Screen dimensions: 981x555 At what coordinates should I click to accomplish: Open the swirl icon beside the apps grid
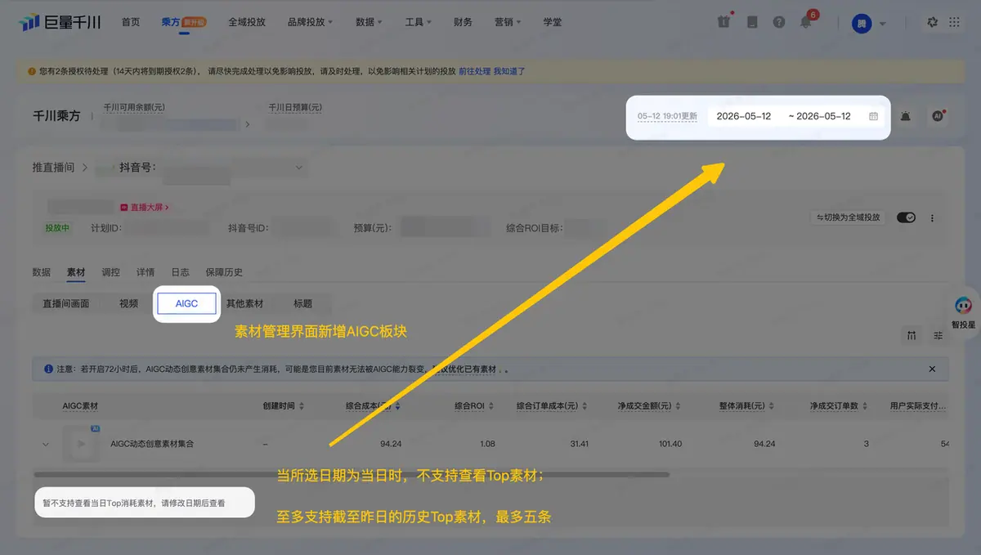point(932,22)
